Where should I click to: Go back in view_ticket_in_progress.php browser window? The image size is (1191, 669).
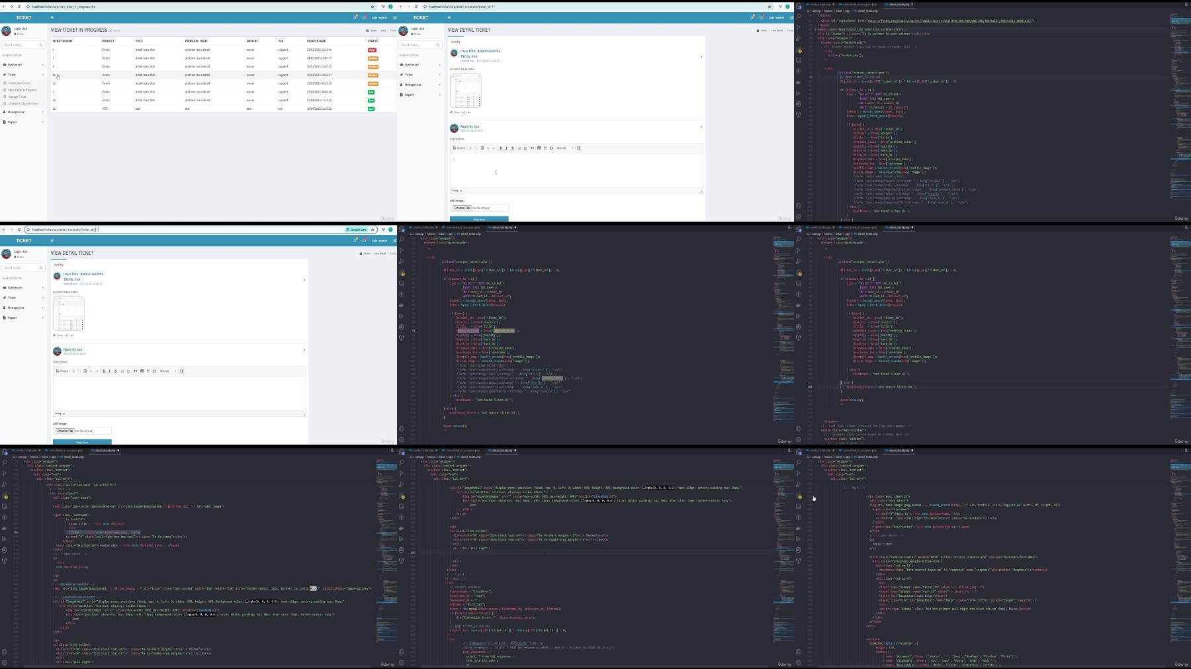click(4, 7)
